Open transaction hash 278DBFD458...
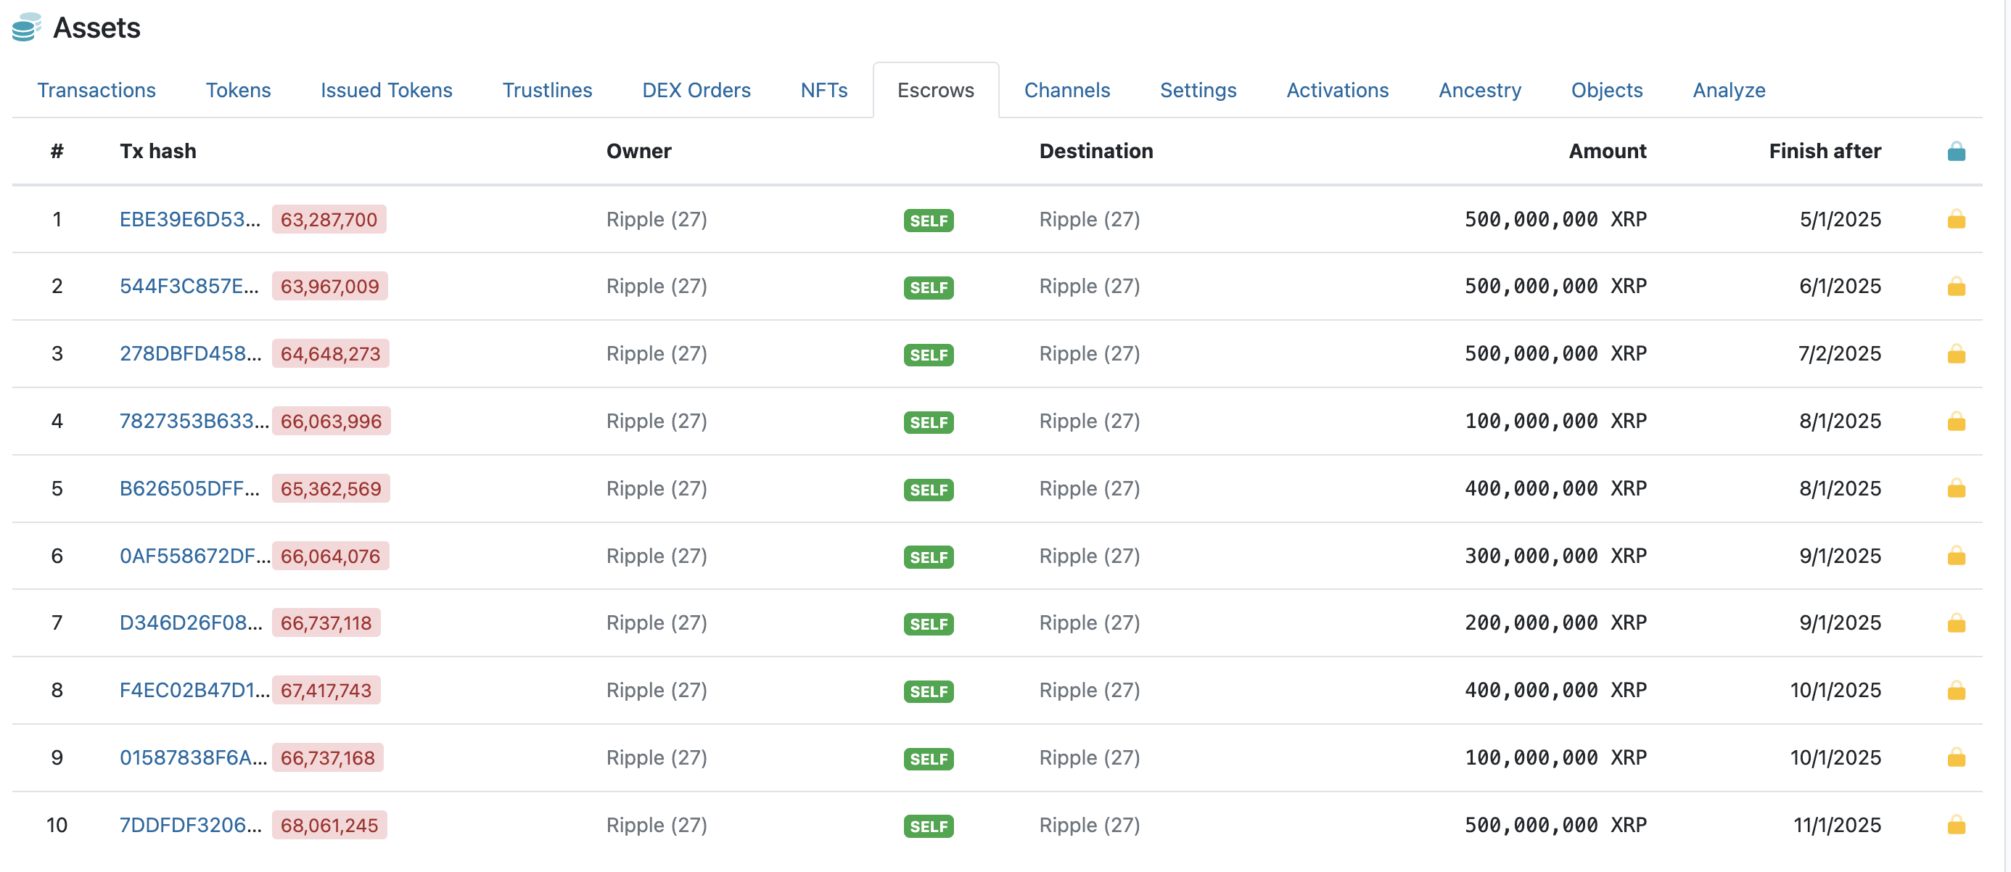The width and height of the screenshot is (2011, 872). (x=191, y=353)
